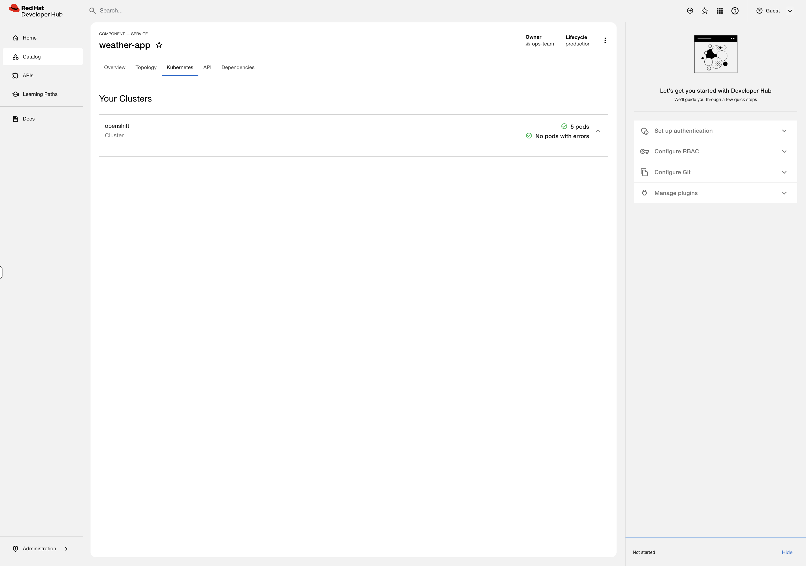Open the Guest account dropdown

coord(774,11)
